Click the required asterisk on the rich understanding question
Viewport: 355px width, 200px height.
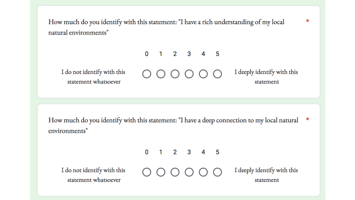[x=308, y=21]
